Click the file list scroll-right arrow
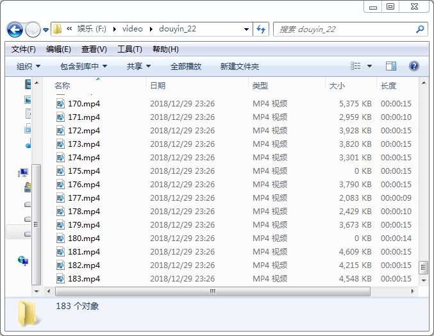This screenshot has height=336, width=434. coord(412,291)
